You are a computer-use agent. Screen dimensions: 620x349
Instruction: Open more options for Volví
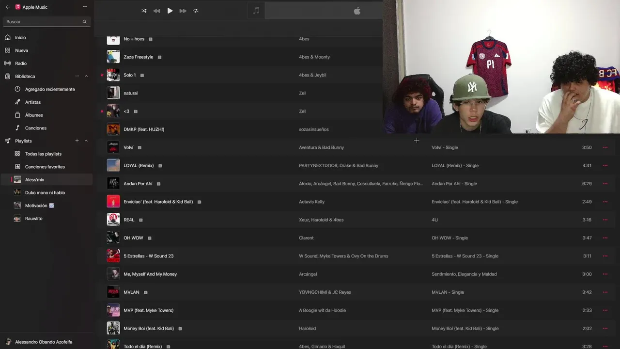click(605, 147)
